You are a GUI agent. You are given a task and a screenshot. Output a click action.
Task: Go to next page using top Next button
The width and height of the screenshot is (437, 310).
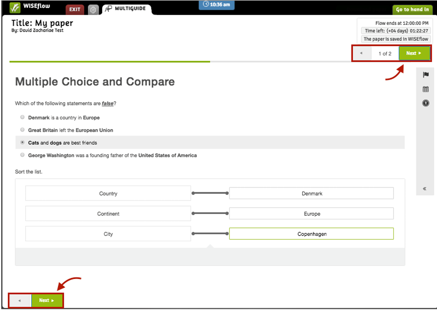pos(414,54)
